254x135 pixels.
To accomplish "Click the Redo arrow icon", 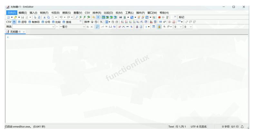I will click(x=68, y=17).
